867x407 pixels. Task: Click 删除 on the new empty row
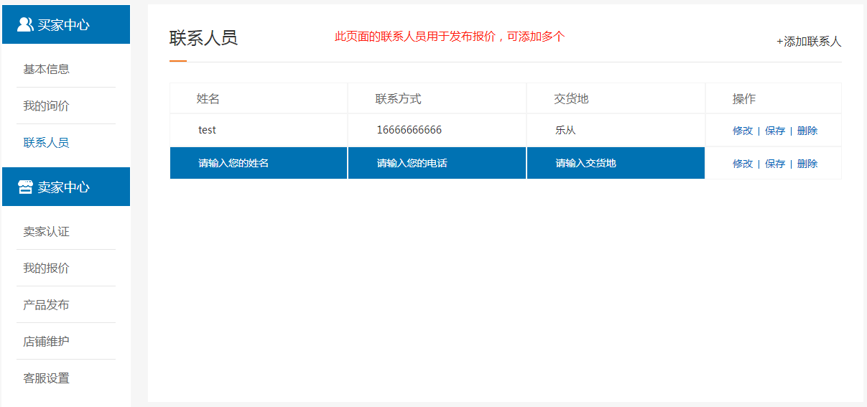click(x=807, y=164)
